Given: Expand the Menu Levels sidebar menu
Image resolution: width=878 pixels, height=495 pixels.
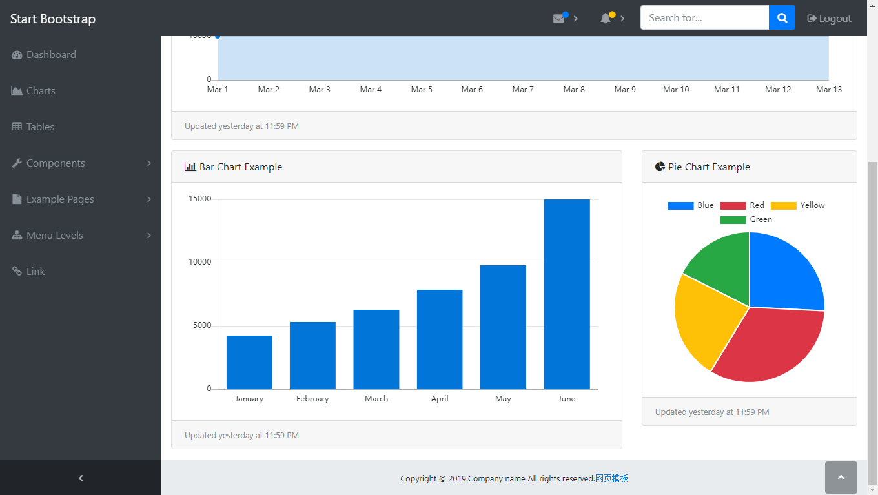Looking at the screenshot, I should (x=81, y=236).
